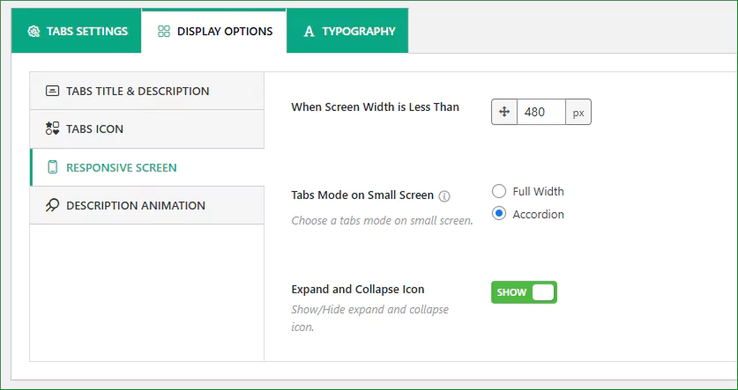738x390 pixels.
Task: Click the Tabs Title & Description card icon
Action: [x=52, y=91]
